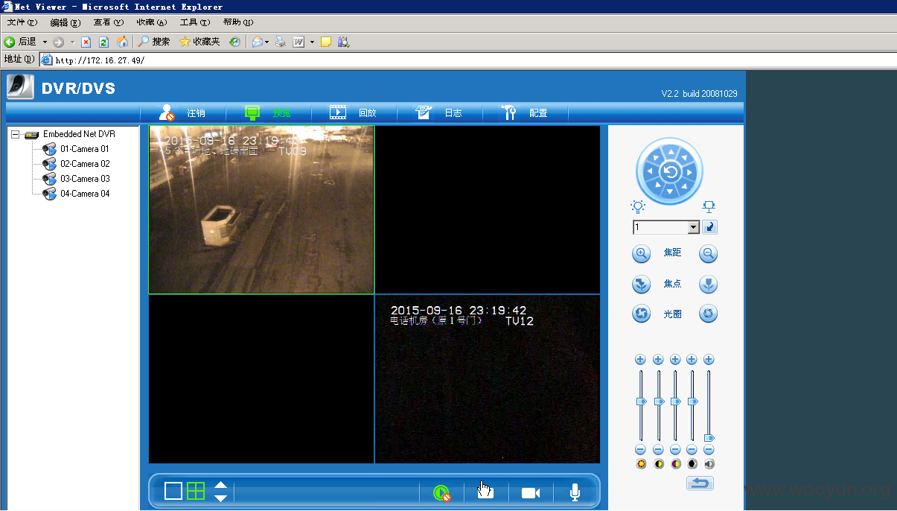
Task: Collapse the Embedded Net DVR tree node
Action: pyautogui.click(x=15, y=134)
